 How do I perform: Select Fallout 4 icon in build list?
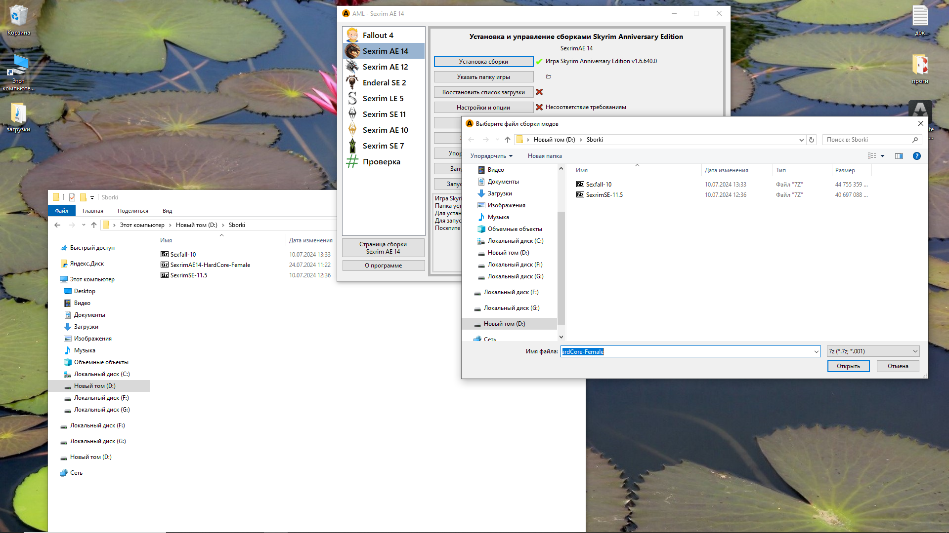352,35
